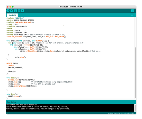Click the Verify sketch checkmark icon
This screenshot has width=142, height=119.
(x=8, y=11)
